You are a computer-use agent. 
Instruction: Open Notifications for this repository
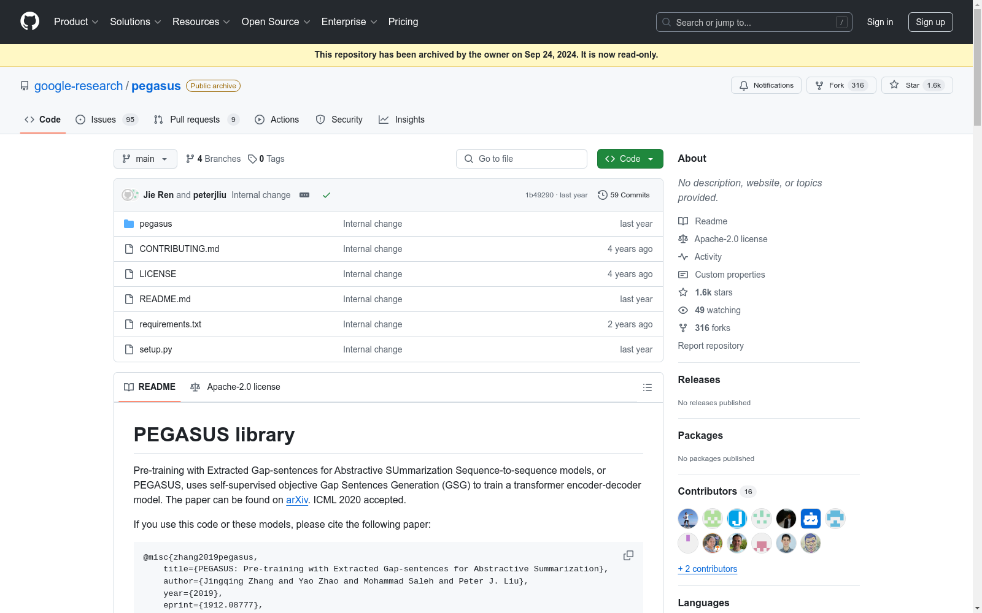click(x=766, y=85)
